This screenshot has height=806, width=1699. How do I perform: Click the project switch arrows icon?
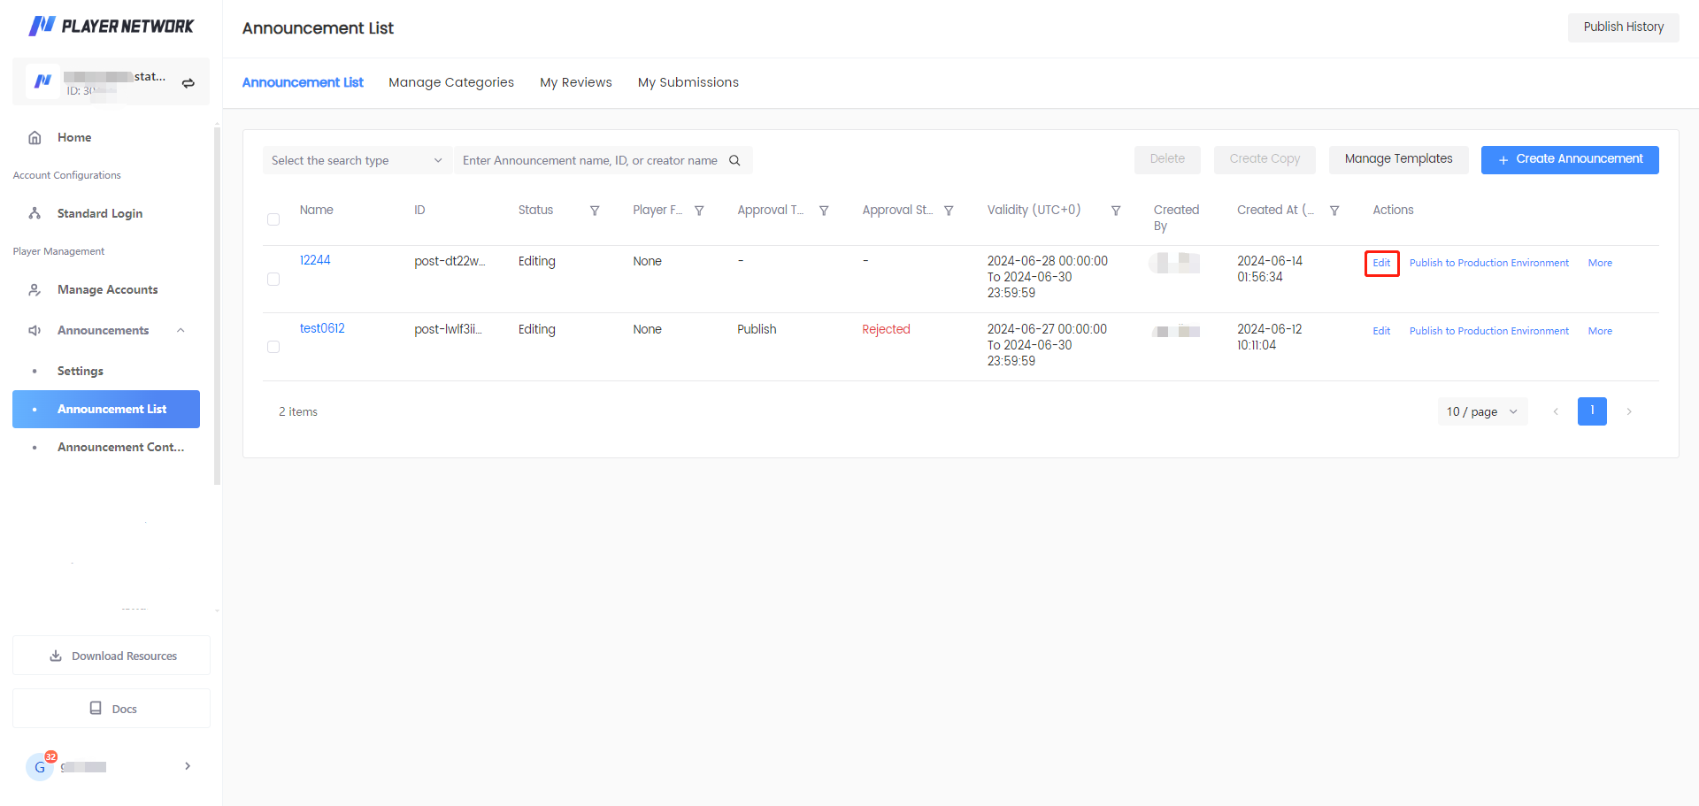point(188,82)
